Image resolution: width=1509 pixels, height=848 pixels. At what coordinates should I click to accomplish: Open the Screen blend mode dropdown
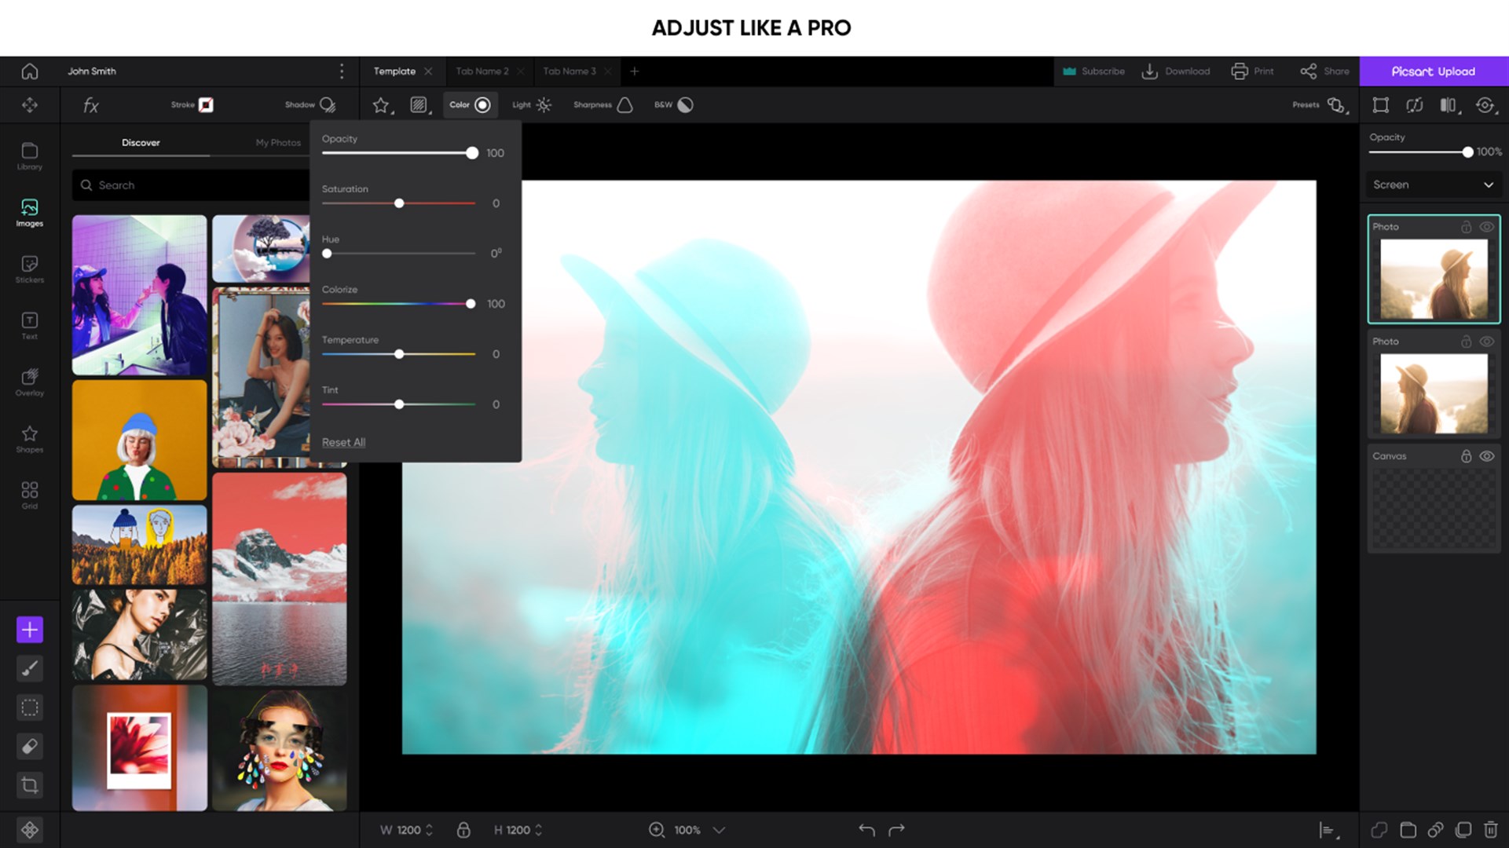[1433, 185]
